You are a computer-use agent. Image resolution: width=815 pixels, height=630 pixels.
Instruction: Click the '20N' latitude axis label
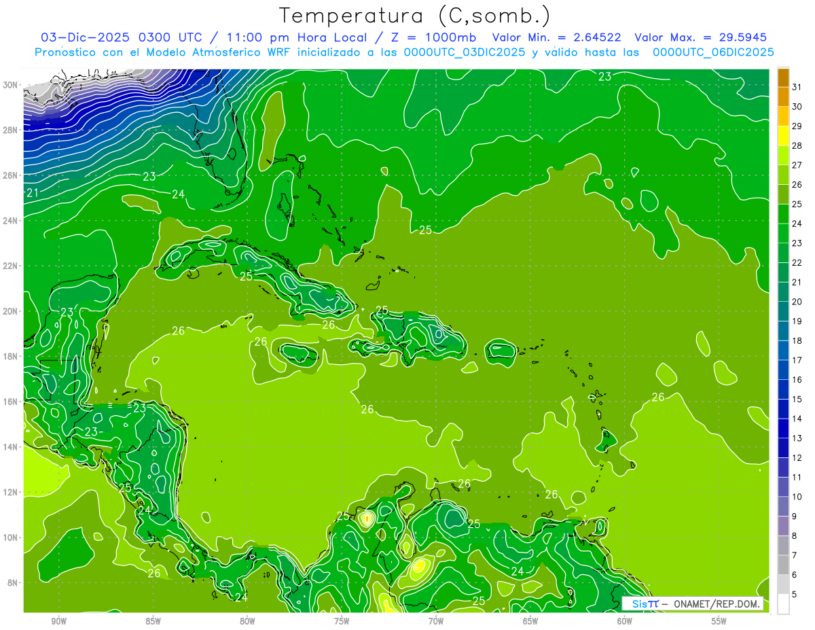12,311
